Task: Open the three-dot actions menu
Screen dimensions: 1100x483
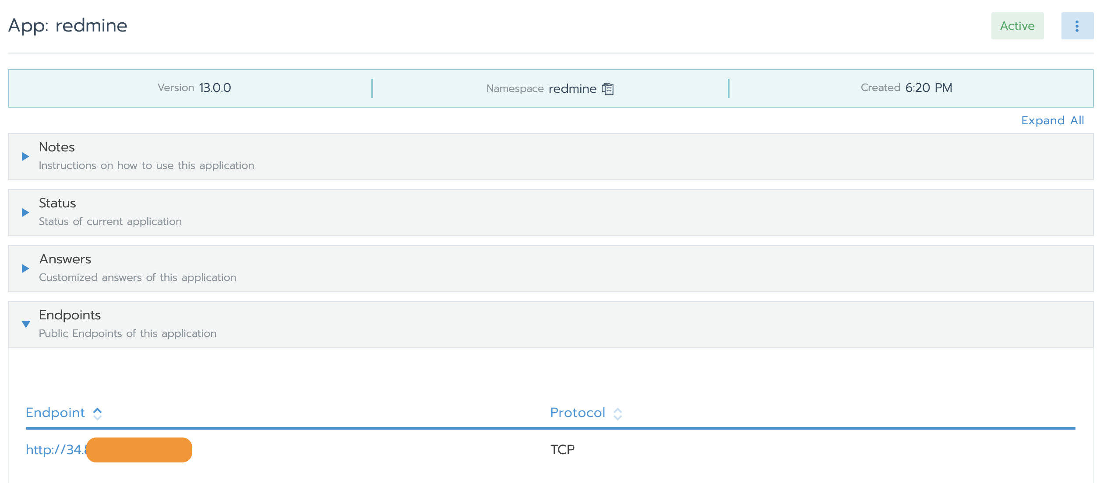Action: click(1077, 26)
